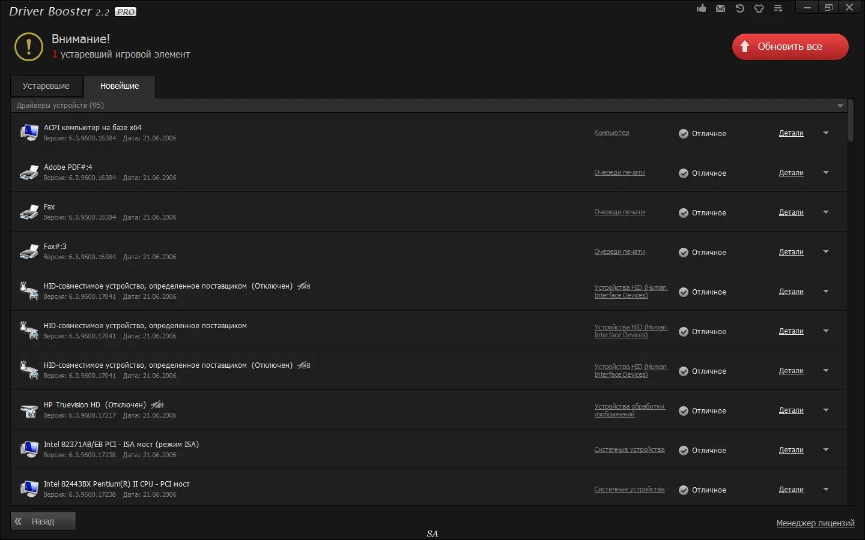Click the ACPI компьютер device icon
865x540 pixels.
click(29, 132)
